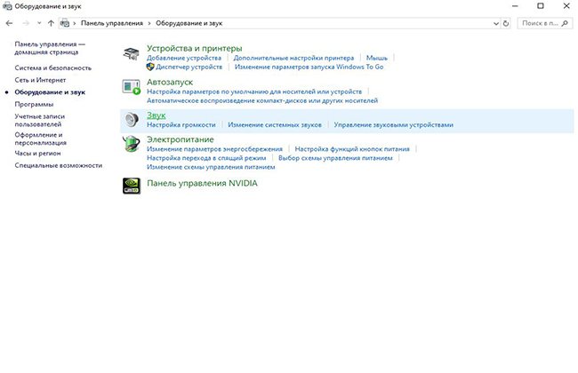Minimize the Control Panel window
The height and width of the screenshot is (373, 578).
515,6
